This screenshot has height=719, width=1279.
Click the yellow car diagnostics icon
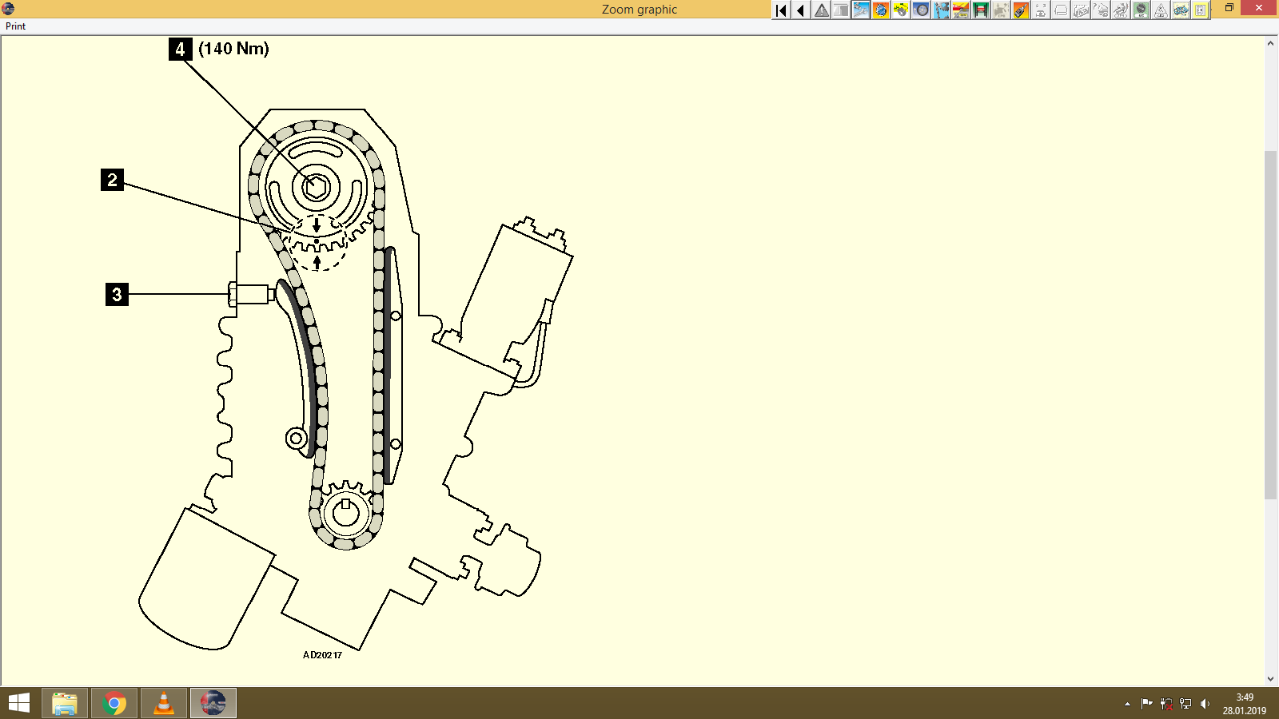901,10
